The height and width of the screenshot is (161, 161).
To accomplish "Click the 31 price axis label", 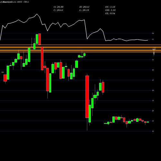I will pyautogui.click(x=153, y=100).
